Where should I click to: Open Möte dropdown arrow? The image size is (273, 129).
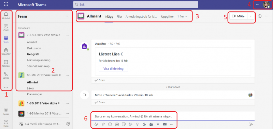(x=251, y=16)
